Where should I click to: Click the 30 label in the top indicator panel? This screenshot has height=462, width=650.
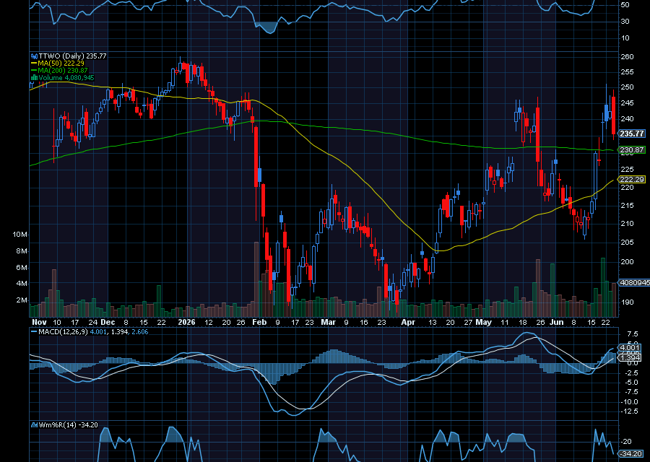tap(625, 21)
